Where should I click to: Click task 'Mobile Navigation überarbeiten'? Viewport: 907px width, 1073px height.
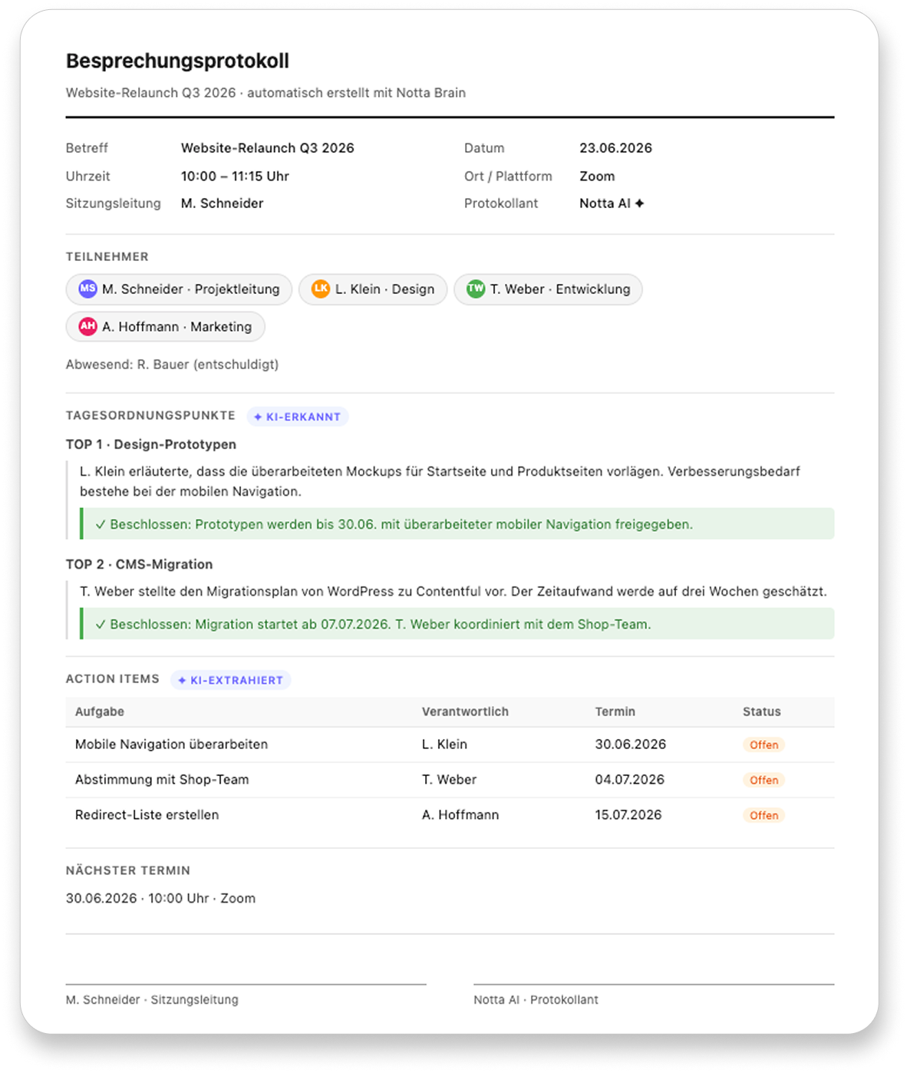[172, 744]
